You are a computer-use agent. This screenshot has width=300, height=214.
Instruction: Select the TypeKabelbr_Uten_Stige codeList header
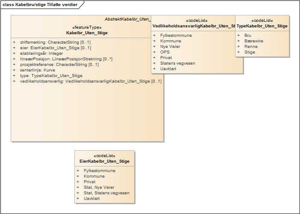262,26
